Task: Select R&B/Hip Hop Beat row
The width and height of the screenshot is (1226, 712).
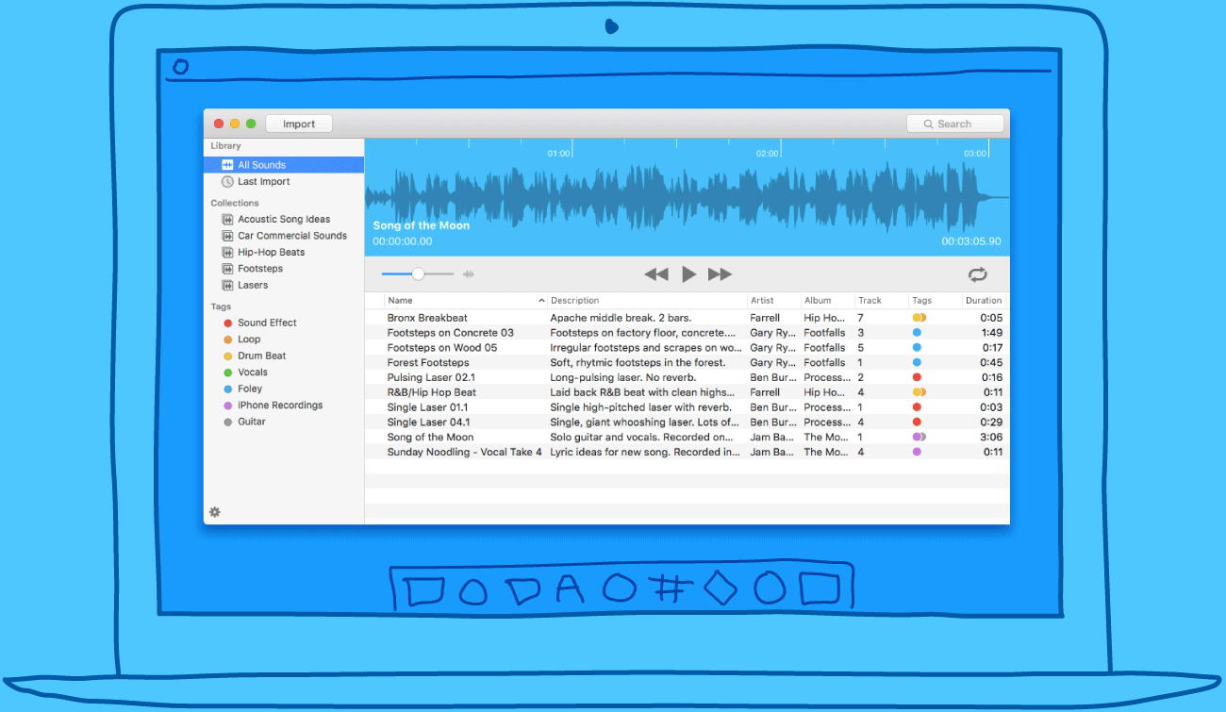Action: pyautogui.click(x=687, y=392)
